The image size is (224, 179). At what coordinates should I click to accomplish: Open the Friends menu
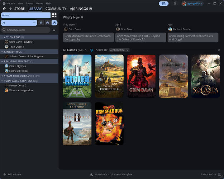(29, 4)
